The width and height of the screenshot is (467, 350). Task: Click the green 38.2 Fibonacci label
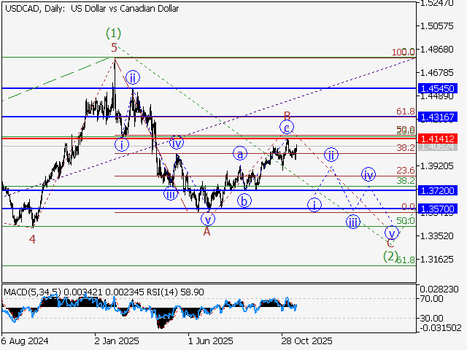pos(406,180)
